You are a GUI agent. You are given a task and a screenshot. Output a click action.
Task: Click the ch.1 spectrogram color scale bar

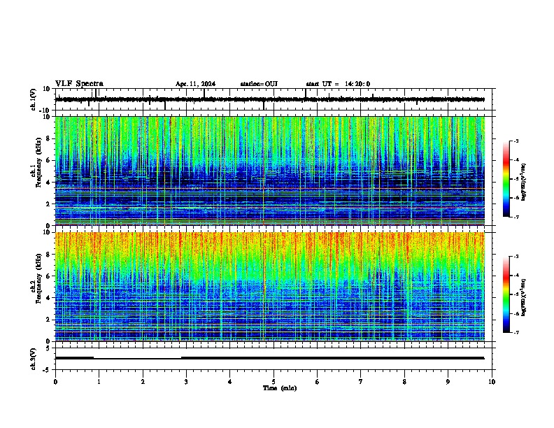(506, 179)
